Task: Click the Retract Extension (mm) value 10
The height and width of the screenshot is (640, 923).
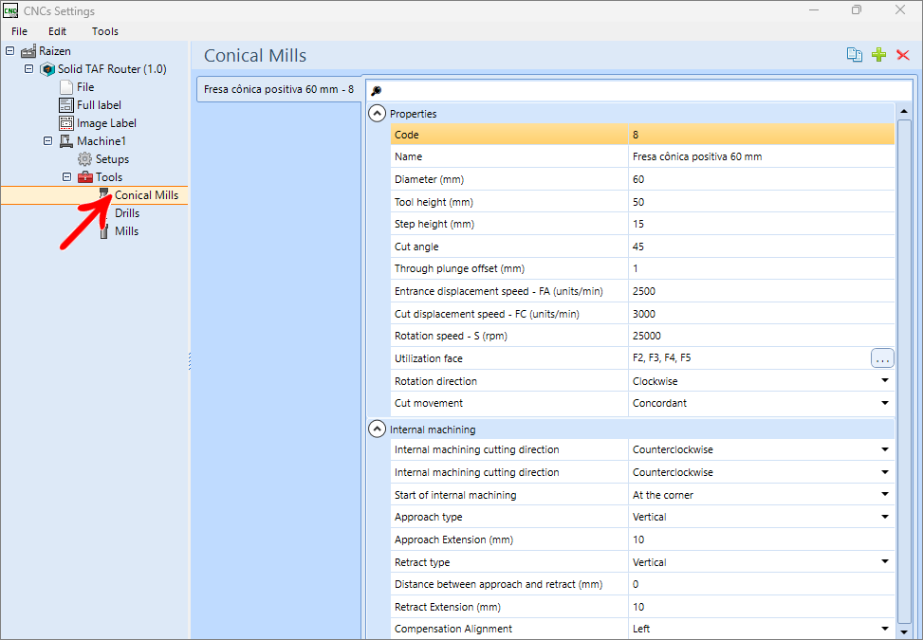Action: [x=761, y=607]
